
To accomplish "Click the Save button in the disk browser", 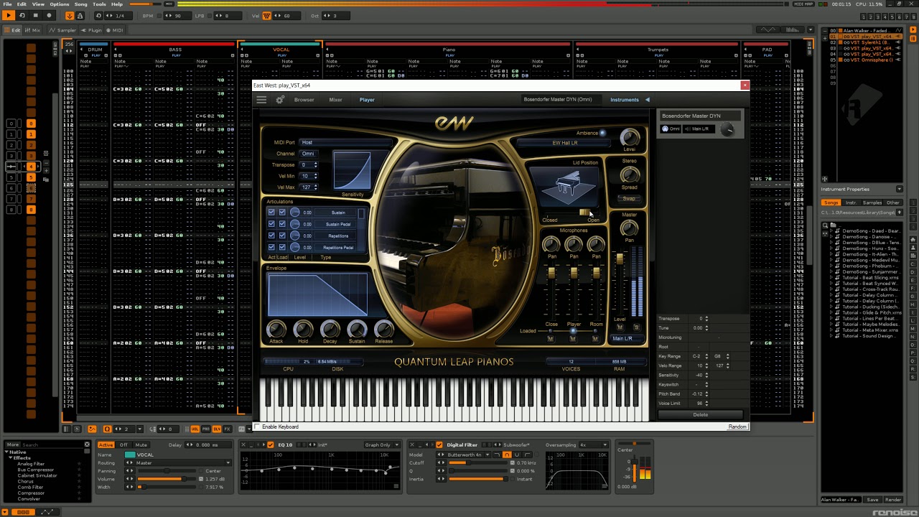I will [872, 500].
